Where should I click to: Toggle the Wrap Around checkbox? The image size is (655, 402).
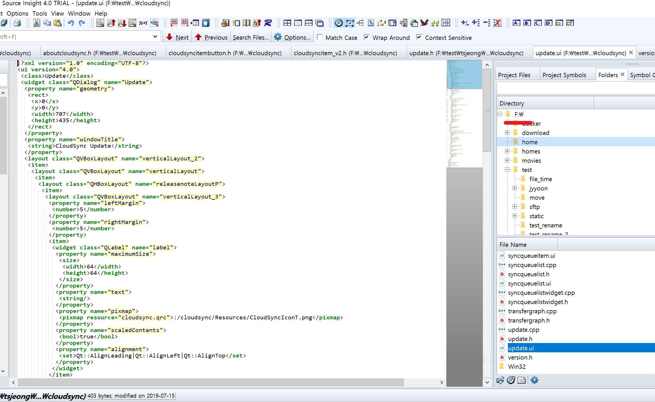click(367, 37)
